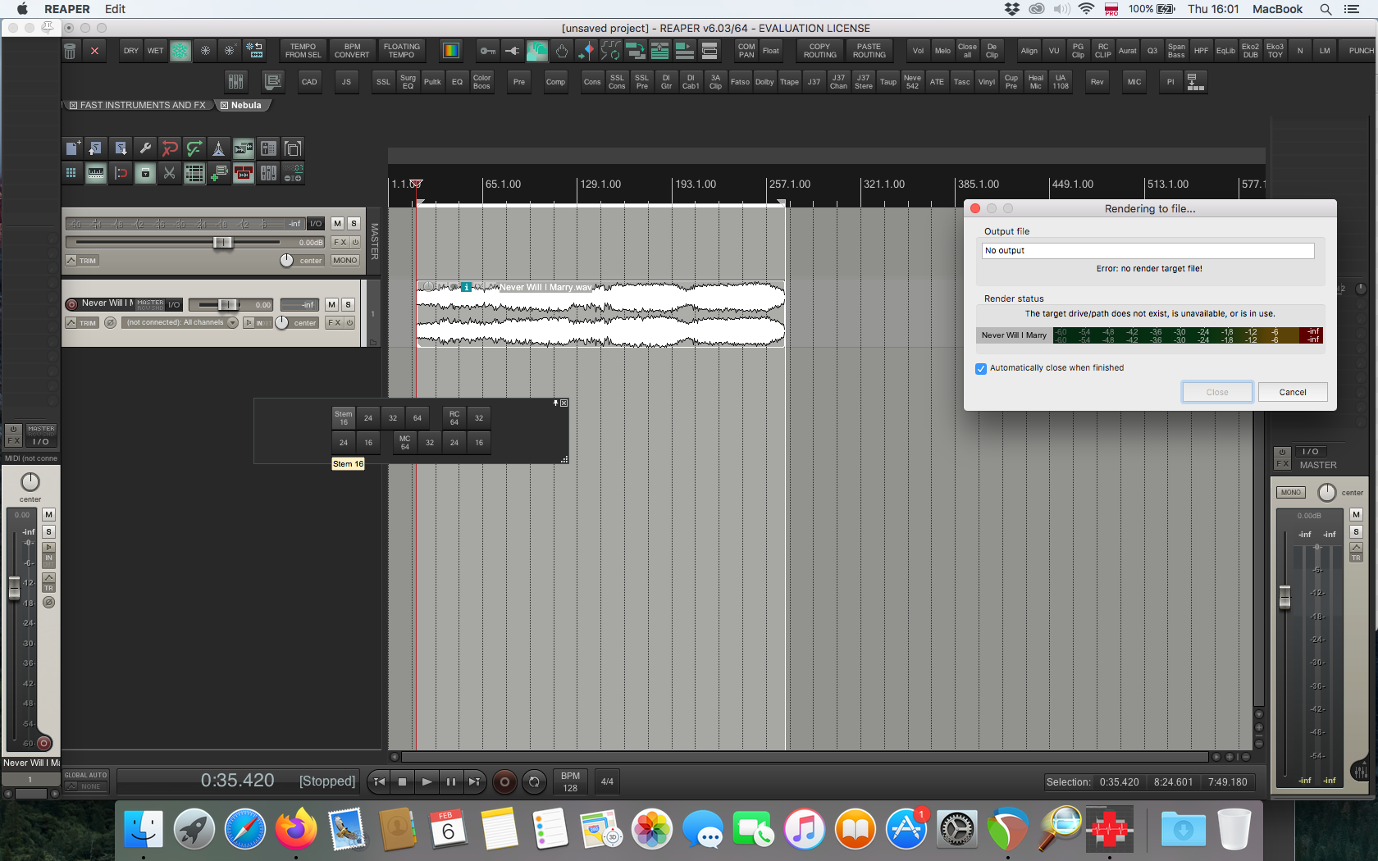Click the record button in transport bar
1378x861 pixels.
[504, 781]
